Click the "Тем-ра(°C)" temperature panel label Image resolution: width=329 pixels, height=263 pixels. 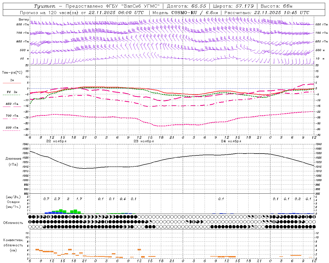pyautogui.click(x=12, y=73)
